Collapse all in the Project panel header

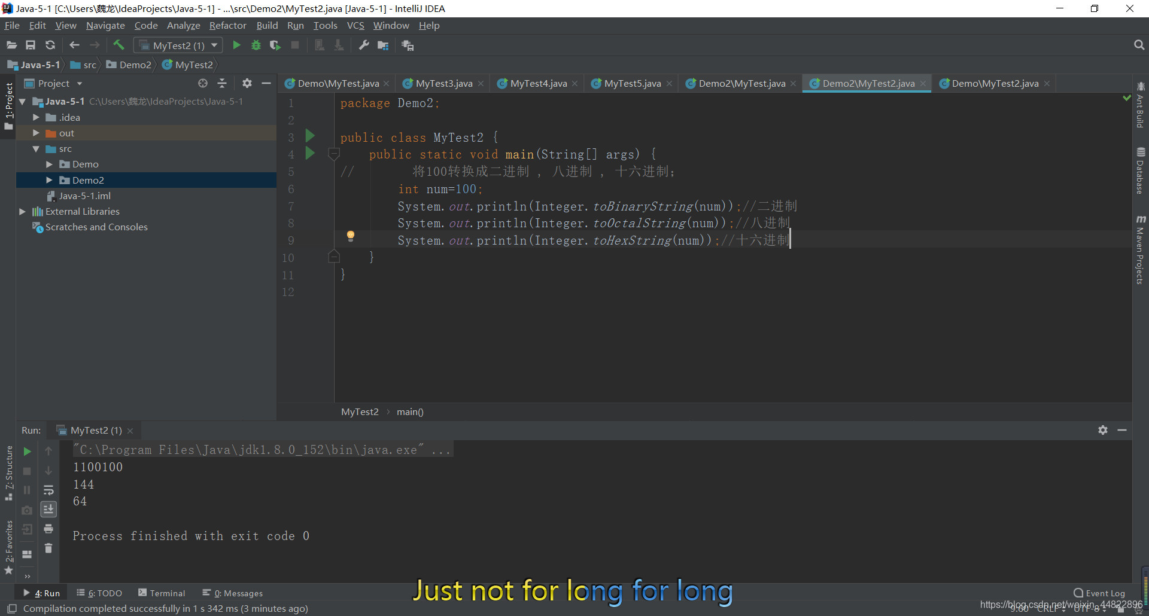222,83
